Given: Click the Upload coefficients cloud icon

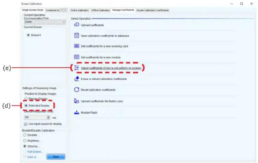Looking at the screenshot, I should coord(77,25).
